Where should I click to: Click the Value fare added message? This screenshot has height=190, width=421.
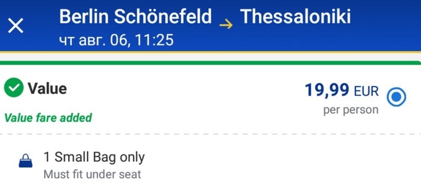point(48,118)
